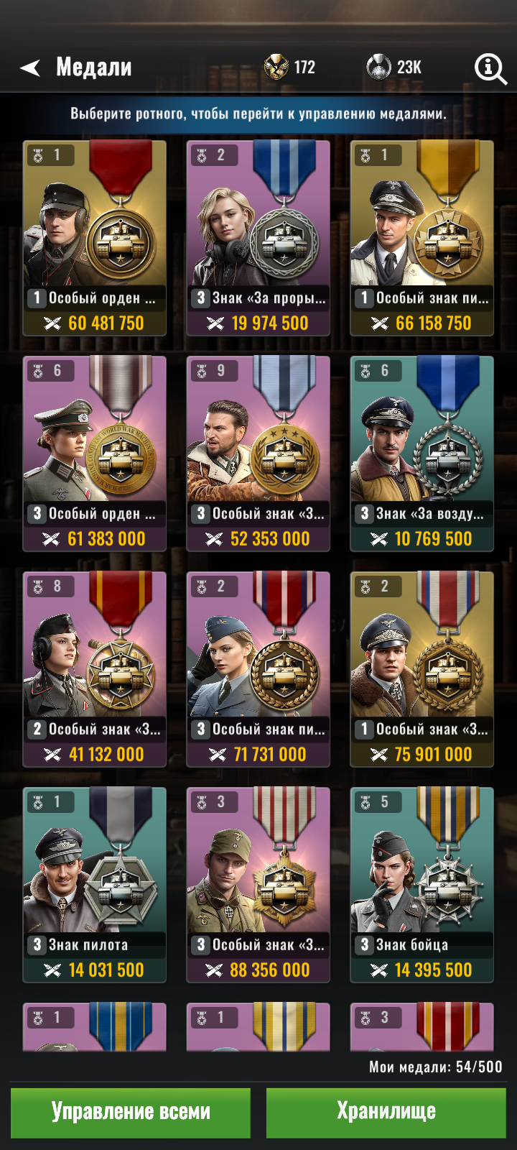This screenshot has height=1150, width=517.
Task: Tap the silver medal currency icon showing 23K
Action: coord(378,67)
